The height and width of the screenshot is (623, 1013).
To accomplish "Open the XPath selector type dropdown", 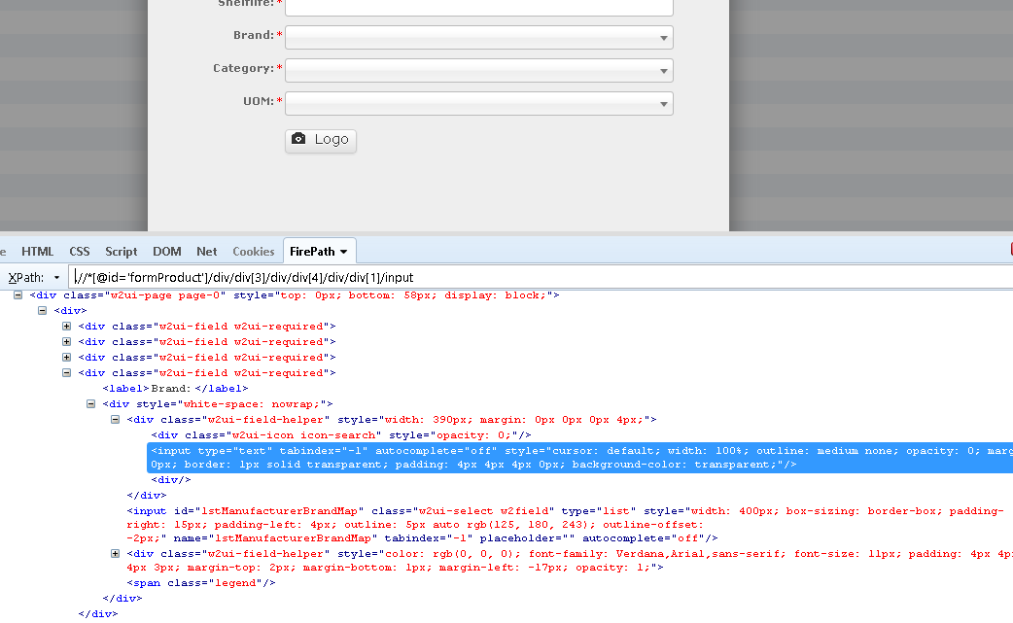I will pos(56,278).
